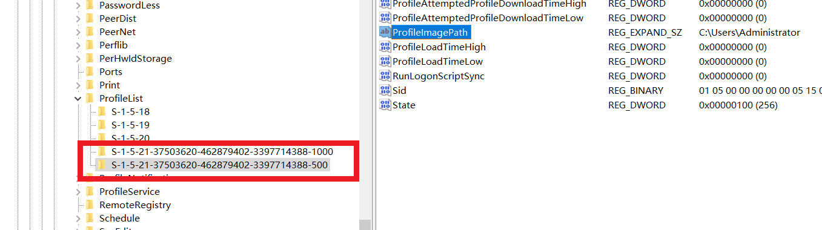
Task: Expand the PeerDist key
Action: tap(78, 18)
